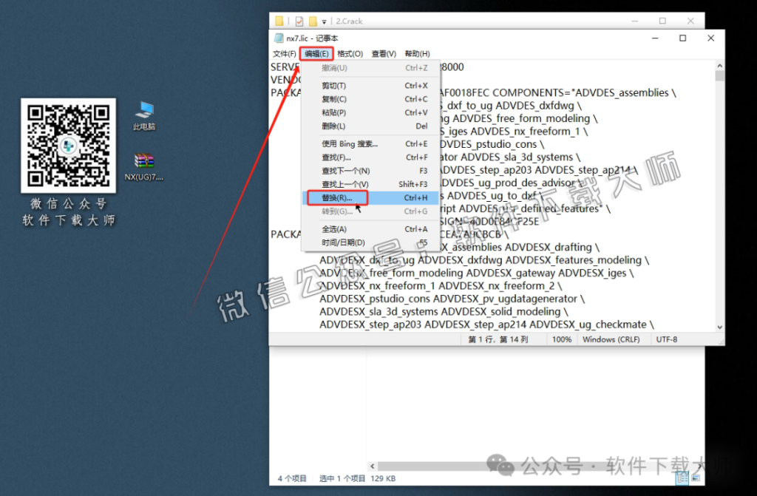Open the 格式(O) menu
Screen dimensions: 757x496
click(350, 54)
